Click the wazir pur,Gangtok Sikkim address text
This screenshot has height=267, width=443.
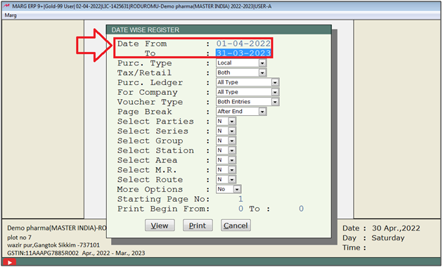(53, 245)
